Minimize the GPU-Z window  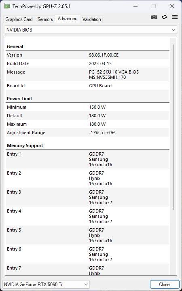(x=135, y=6)
